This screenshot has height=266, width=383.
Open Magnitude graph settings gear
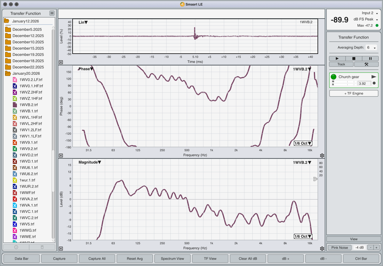[322, 249]
